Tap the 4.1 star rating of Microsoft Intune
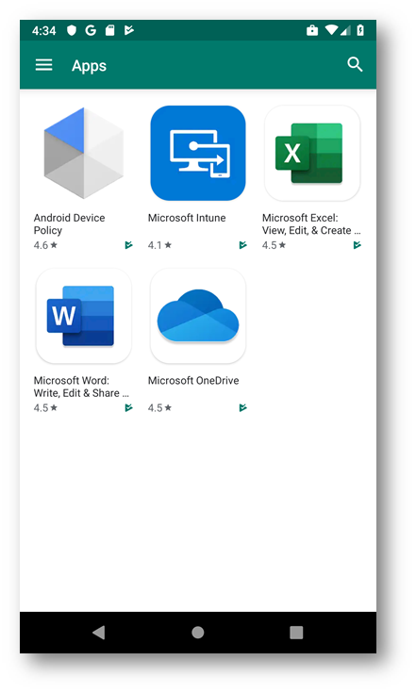This screenshot has width=416, height=693. tap(159, 245)
